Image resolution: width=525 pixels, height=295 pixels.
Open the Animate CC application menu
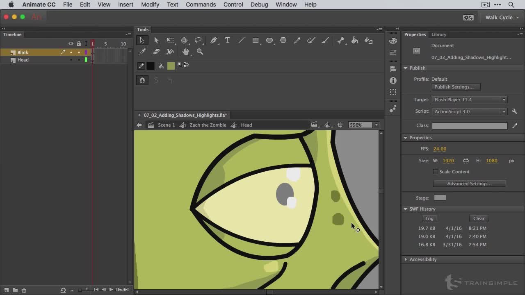click(39, 5)
